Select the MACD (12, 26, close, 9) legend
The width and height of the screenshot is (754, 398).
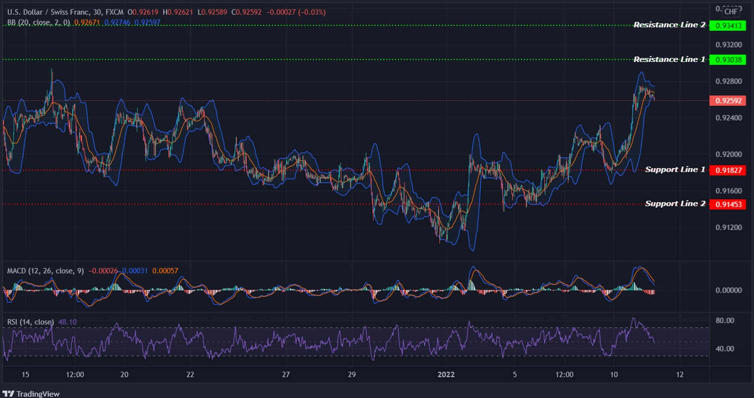click(45, 271)
